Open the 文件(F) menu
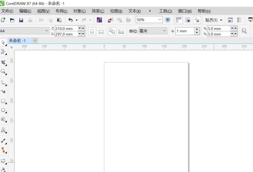The width and height of the screenshot is (253, 172). 7,11
